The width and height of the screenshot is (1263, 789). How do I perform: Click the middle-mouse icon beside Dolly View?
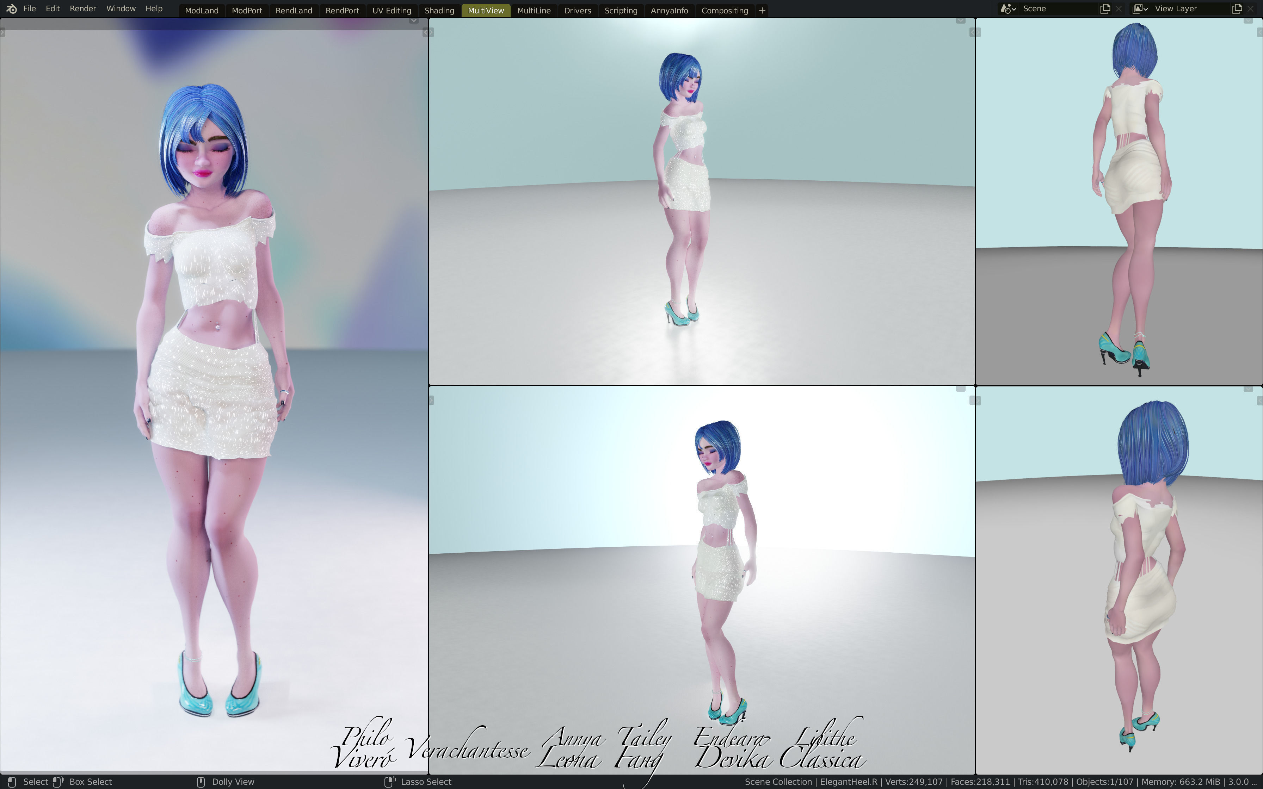pos(201,782)
